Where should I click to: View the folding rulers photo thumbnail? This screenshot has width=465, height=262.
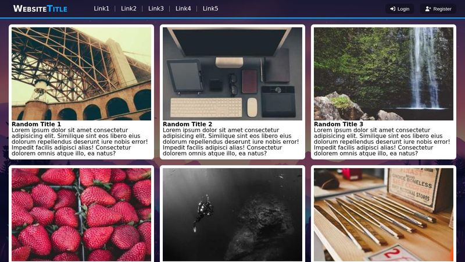pyautogui.click(x=384, y=215)
